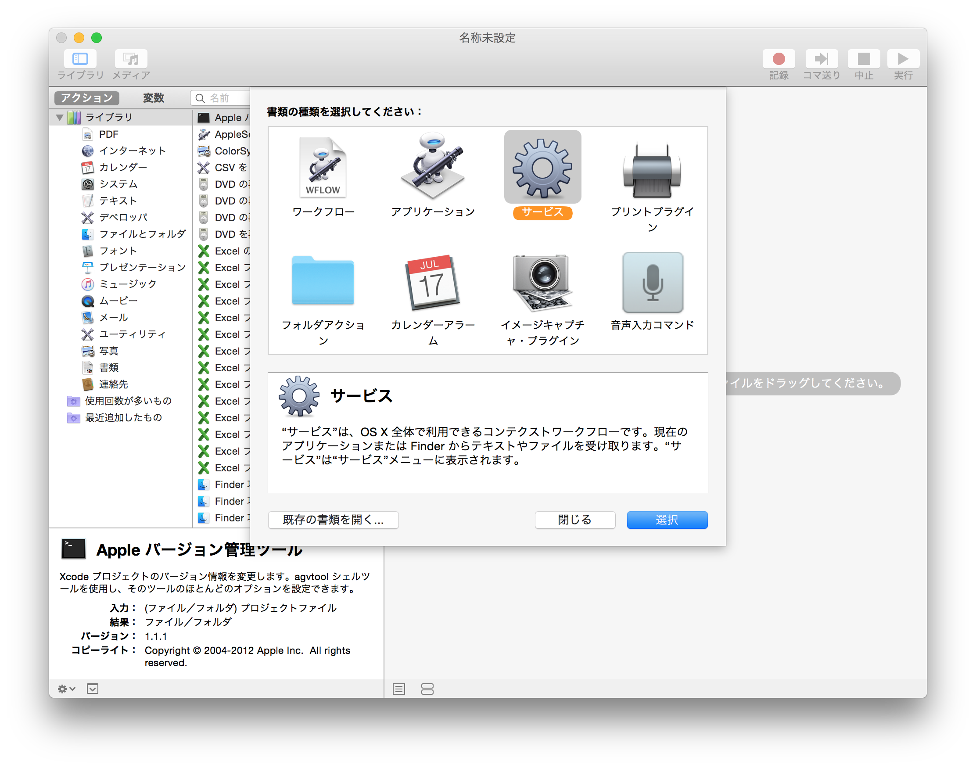The width and height of the screenshot is (976, 768).
Task: Toggle the grouped view at the bottom right
Action: (427, 689)
